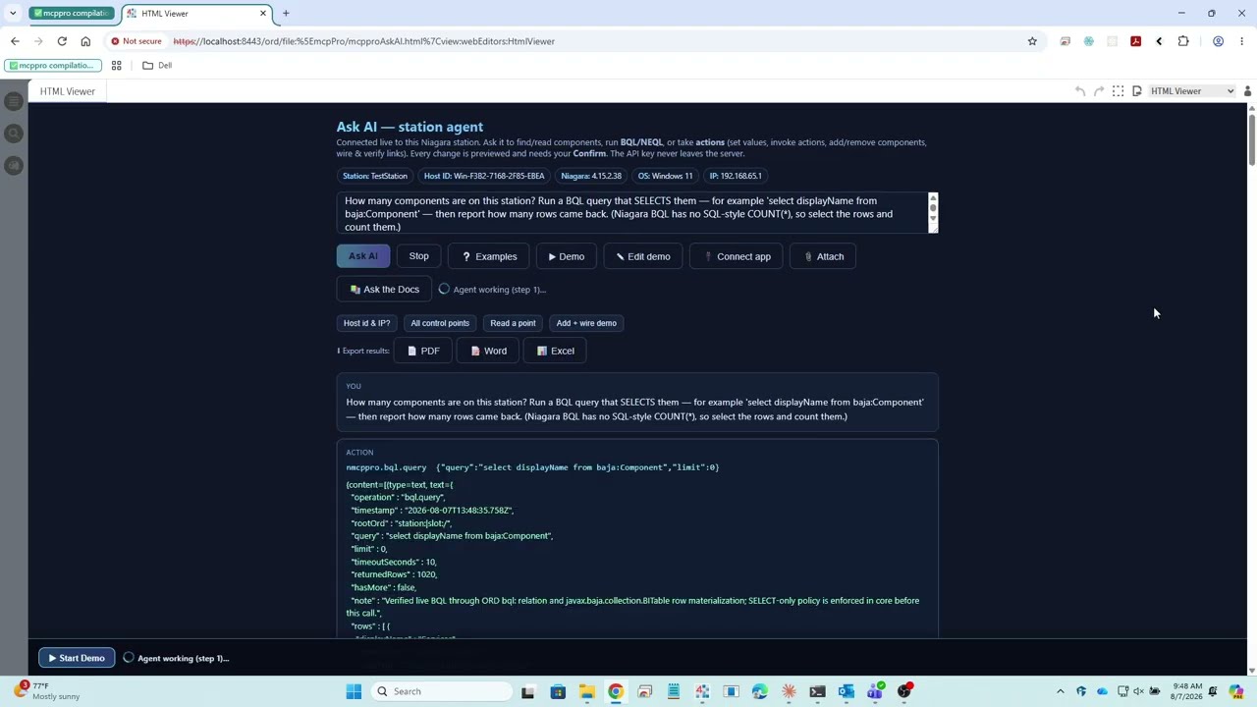The height and width of the screenshot is (707, 1257).
Task: Click the red PDF extension icon
Action: point(1135,41)
